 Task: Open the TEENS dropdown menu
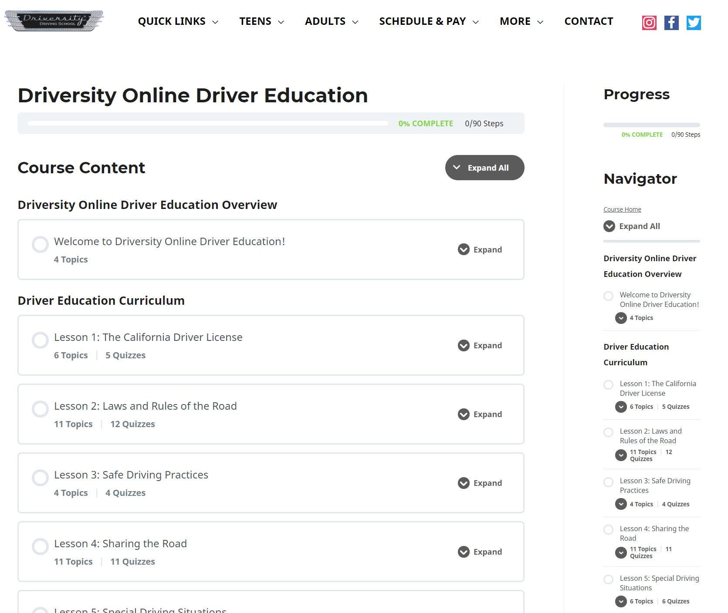click(261, 21)
